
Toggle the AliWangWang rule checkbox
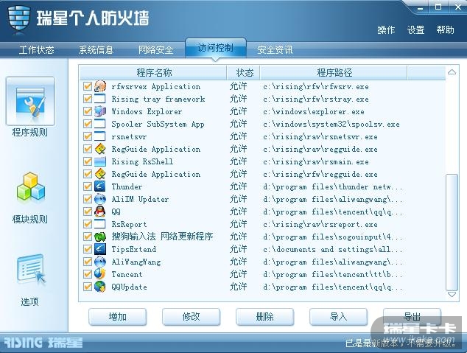[88, 262]
